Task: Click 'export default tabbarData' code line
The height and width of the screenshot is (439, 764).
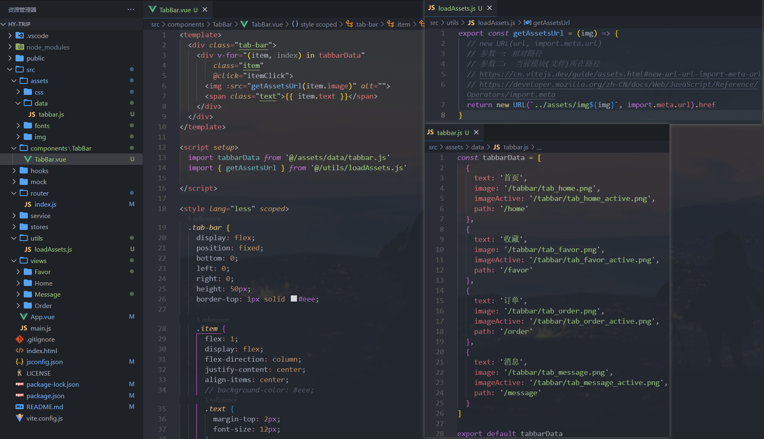Action: pos(510,434)
